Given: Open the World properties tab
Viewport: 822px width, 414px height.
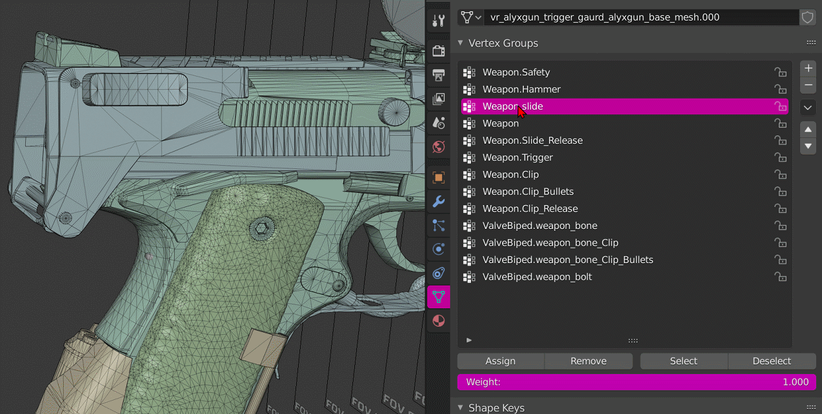Looking at the screenshot, I should [x=439, y=147].
